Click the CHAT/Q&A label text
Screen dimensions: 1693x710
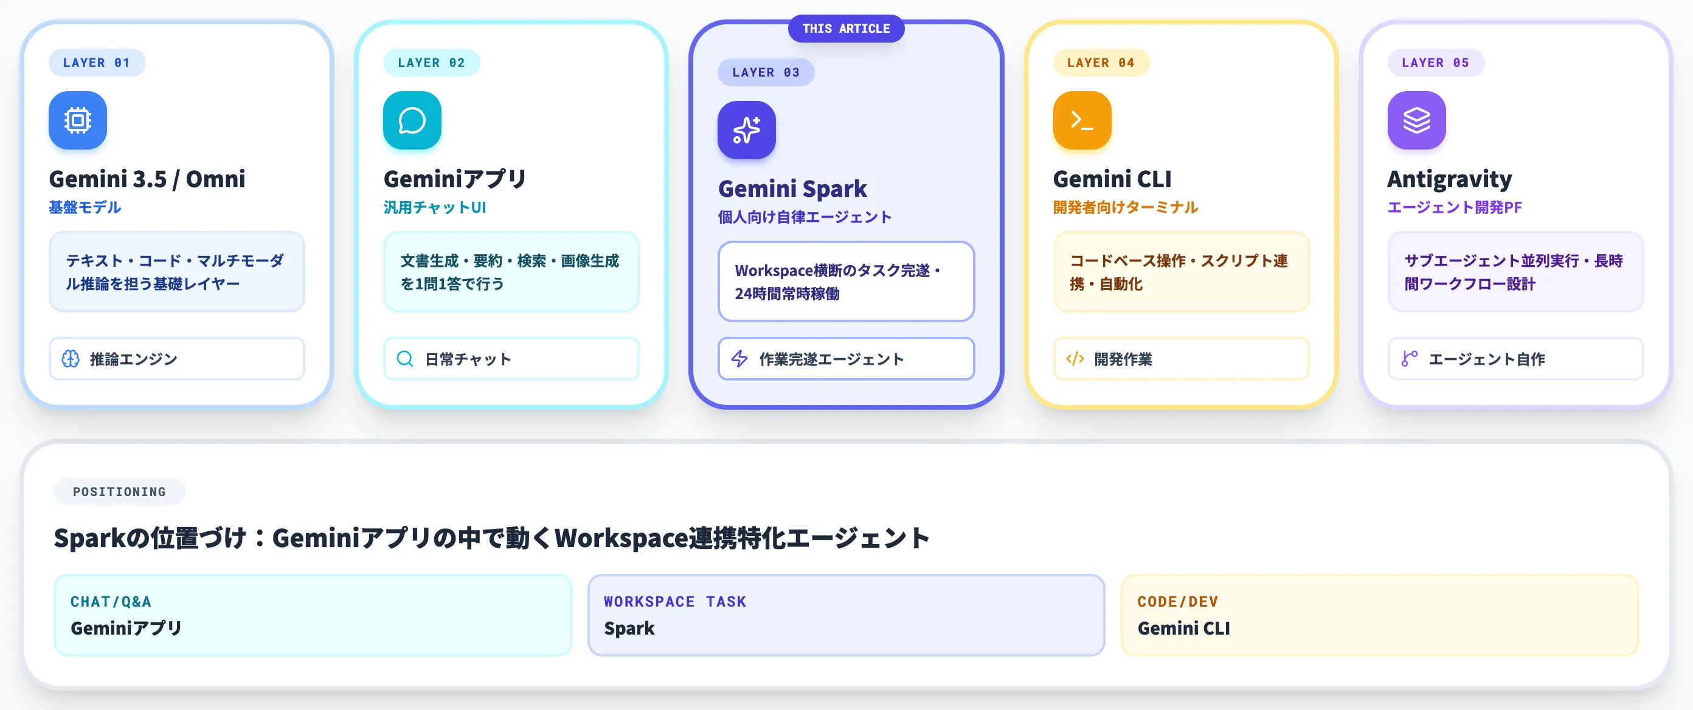pos(111,602)
